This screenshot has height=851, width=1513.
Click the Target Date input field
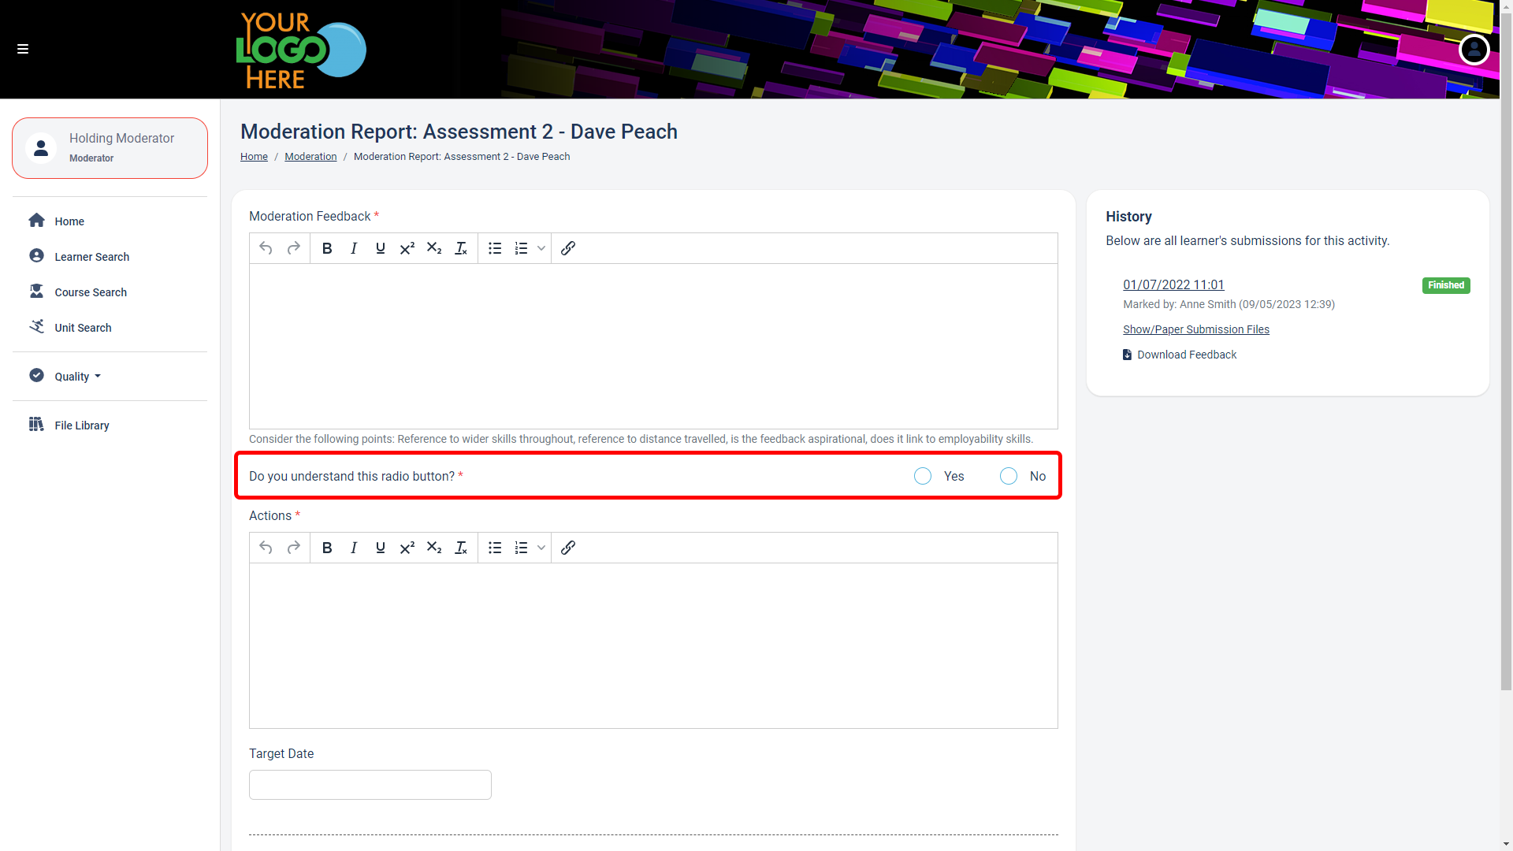(x=370, y=785)
